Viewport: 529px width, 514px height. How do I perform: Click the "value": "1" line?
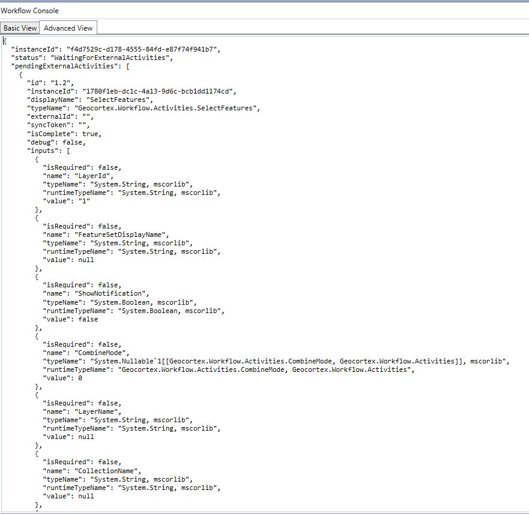[67, 201]
